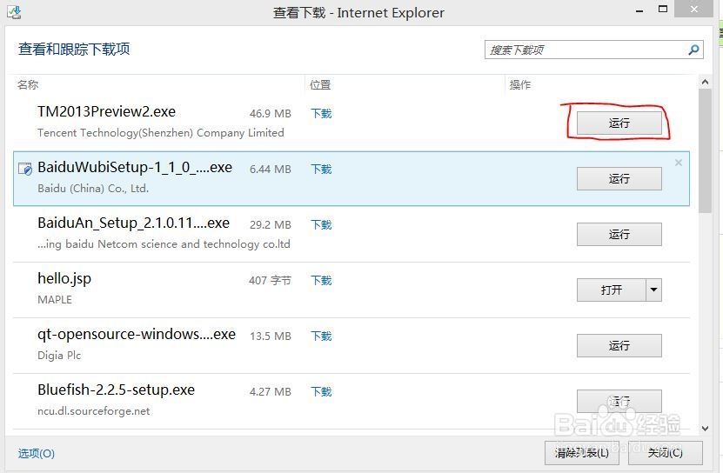Screen dimensions: 723x473
Task: Click the vertical scrollbar thumb
Action: (x=705, y=150)
